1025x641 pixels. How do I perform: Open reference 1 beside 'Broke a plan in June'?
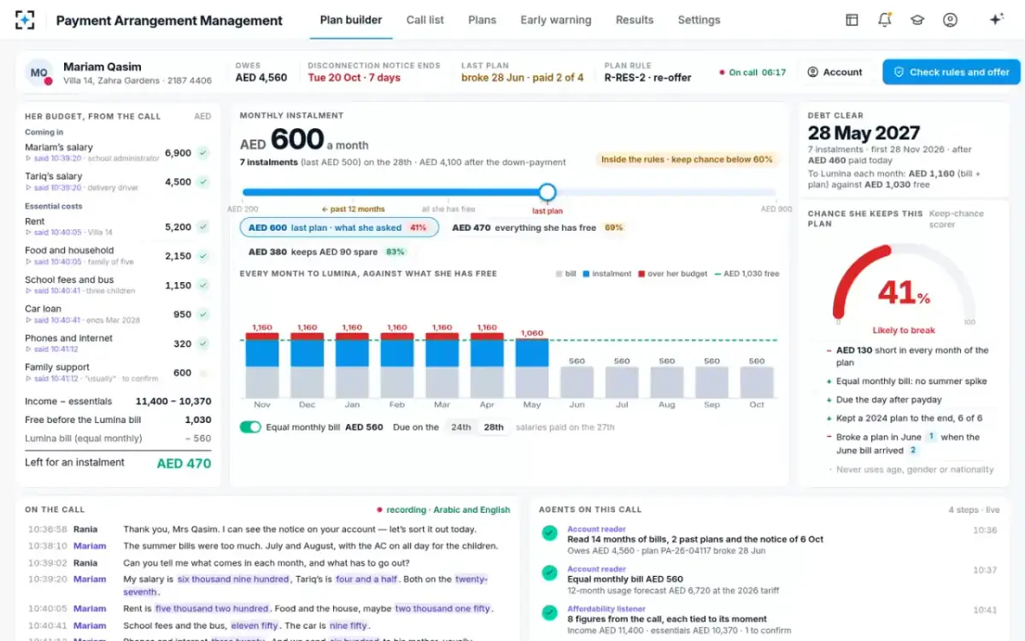[x=931, y=437]
